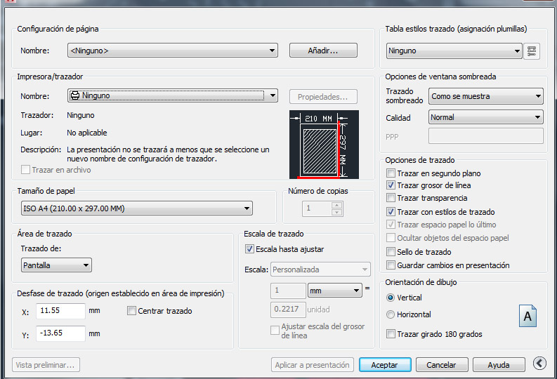Viewport: 557px width, 379px height.
Task: Collapse dialog with the round arrow button
Action: [539, 363]
